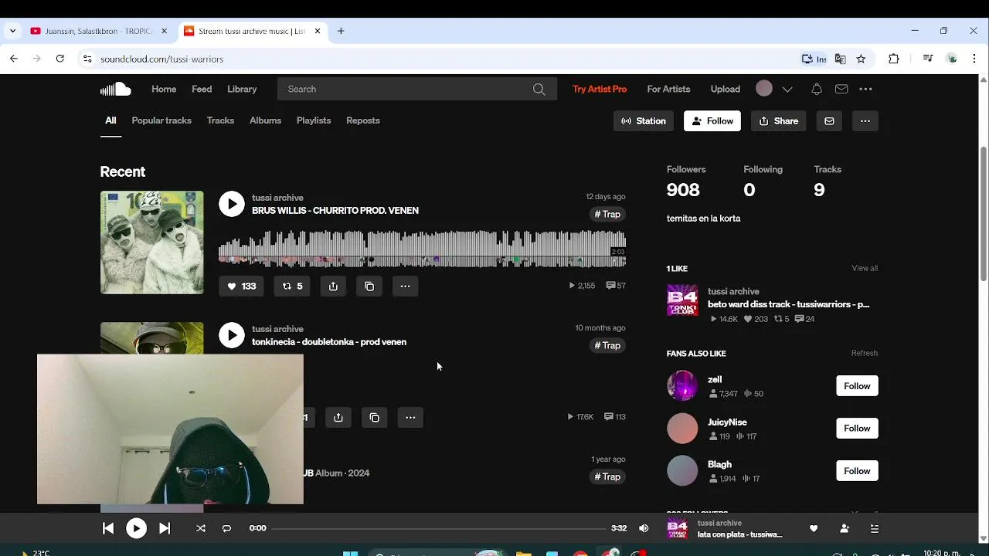This screenshot has height=556, width=989.
Task: Switch to the Reposts tab
Action: pyautogui.click(x=363, y=120)
